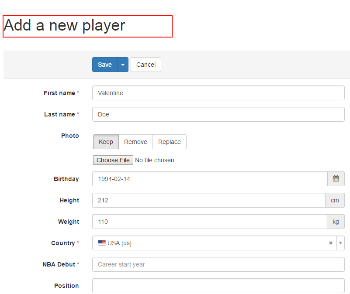This screenshot has height=294, width=350.
Task: Select the Replace photo option
Action: [169, 142]
